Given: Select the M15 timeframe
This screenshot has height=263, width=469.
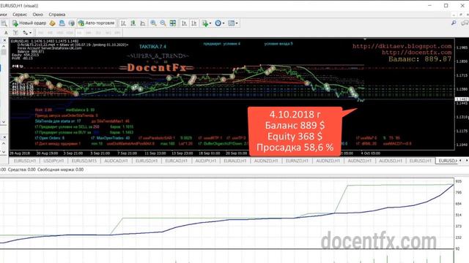Looking at the screenshot, I should click(x=60, y=32).
